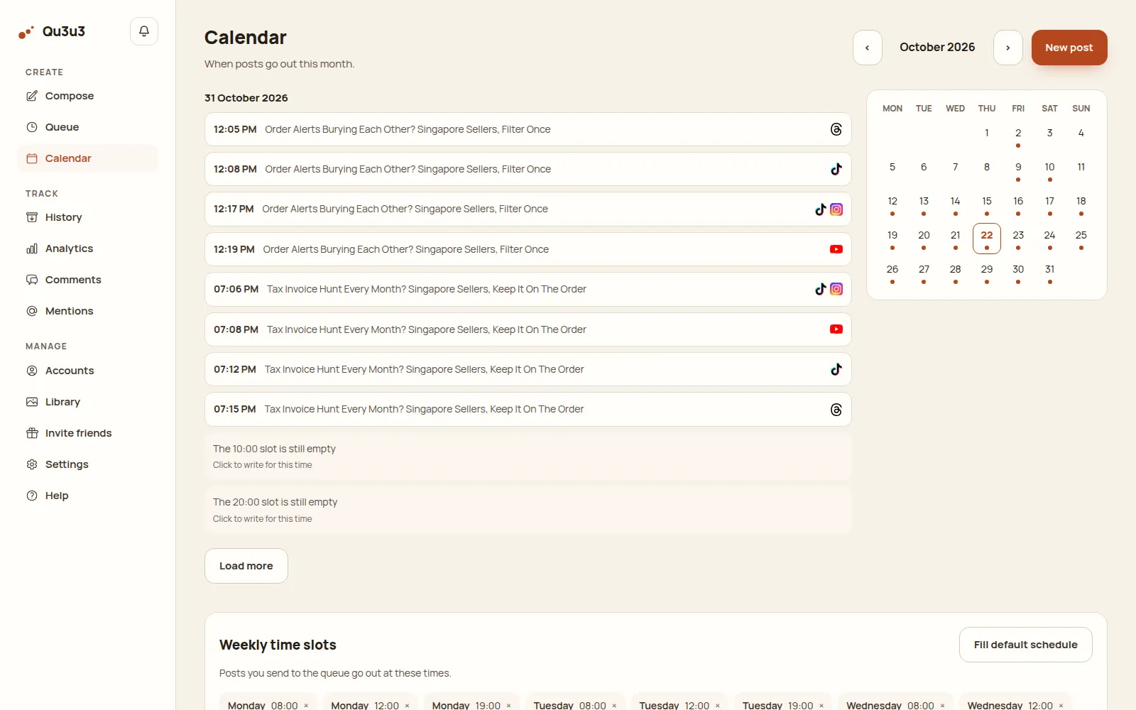Go to the next month
The height and width of the screenshot is (710, 1136).
(1008, 48)
